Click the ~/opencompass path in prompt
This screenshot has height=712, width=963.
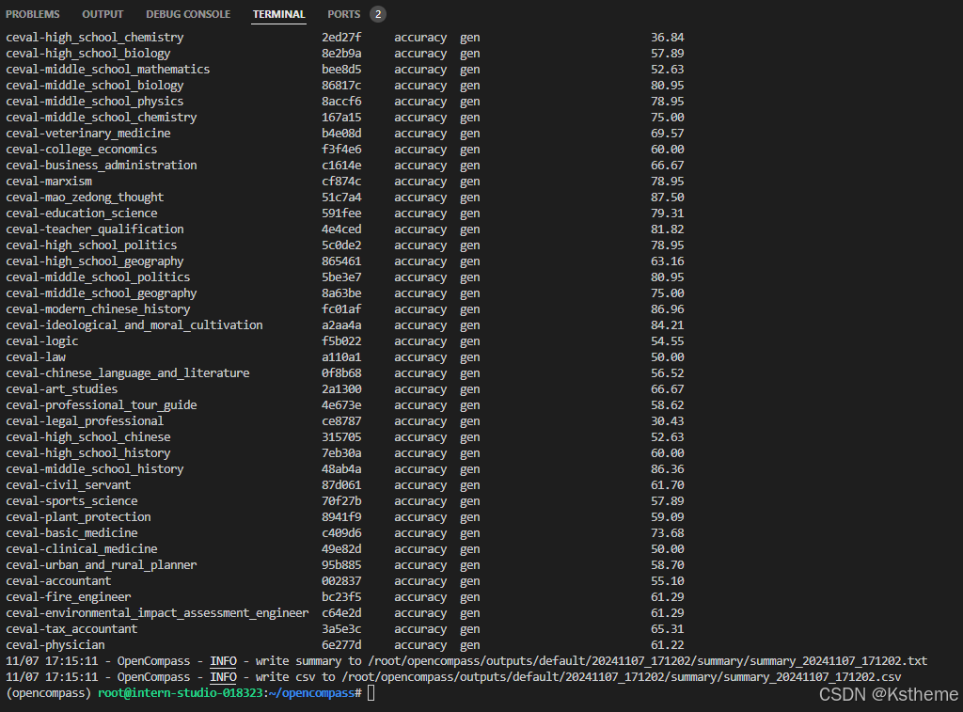coord(312,693)
